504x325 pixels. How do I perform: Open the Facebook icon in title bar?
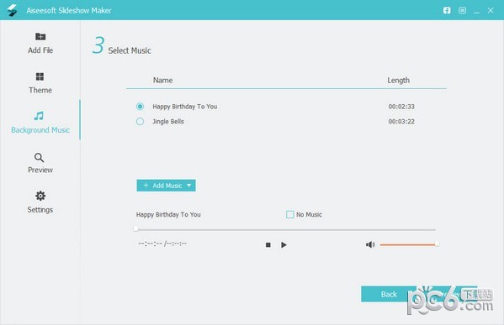tap(447, 10)
